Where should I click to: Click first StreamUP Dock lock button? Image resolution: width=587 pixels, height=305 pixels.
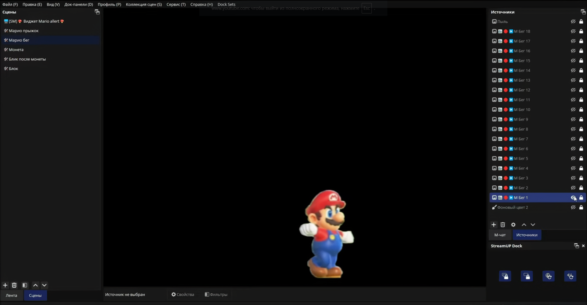pos(505,276)
